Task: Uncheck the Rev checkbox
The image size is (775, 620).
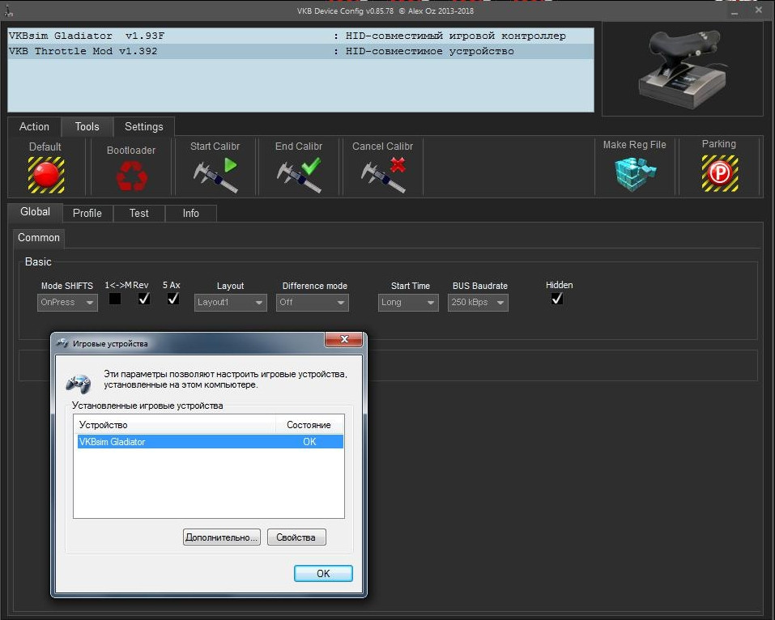Action: click(144, 299)
